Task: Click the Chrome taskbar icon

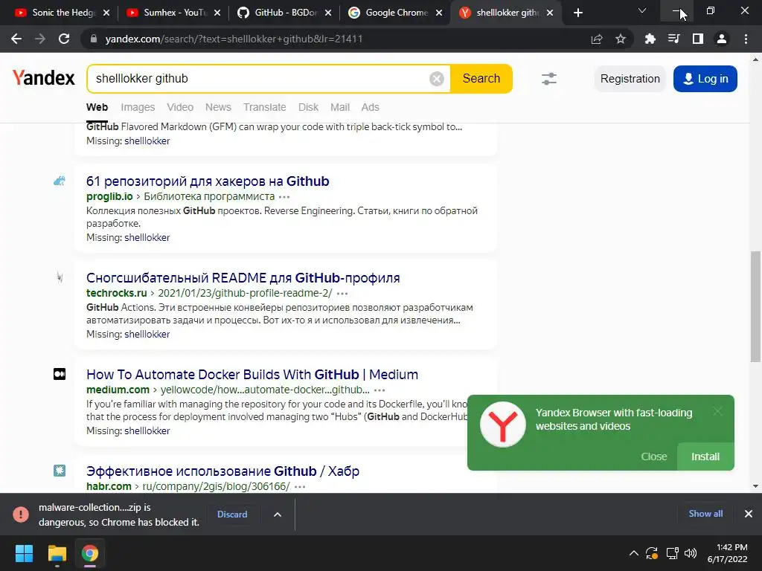Action: tap(90, 553)
